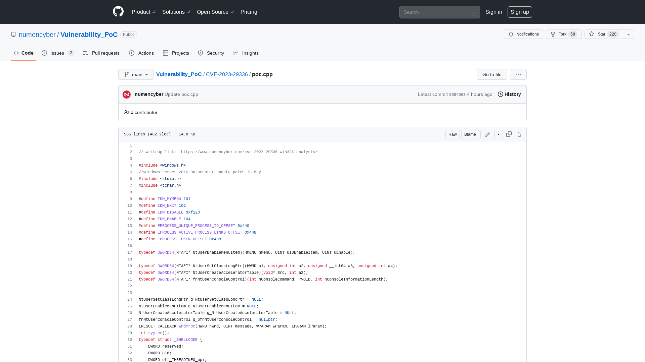This screenshot has width=645, height=362.
Task: Click the trash delete file icon
Action: click(519, 134)
